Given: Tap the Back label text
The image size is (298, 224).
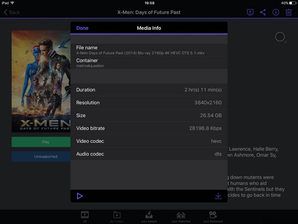Looking at the screenshot, I should (15, 12).
